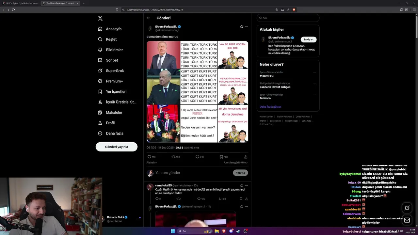Image resolution: width=418 pixels, height=235 pixels.
Task: Click Windows taskbar Ara search box
Action: tap(194, 231)
